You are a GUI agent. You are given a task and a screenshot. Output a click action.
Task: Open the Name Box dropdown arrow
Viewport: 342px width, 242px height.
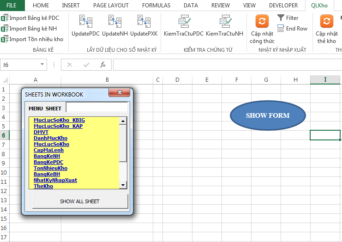point(42,65)
